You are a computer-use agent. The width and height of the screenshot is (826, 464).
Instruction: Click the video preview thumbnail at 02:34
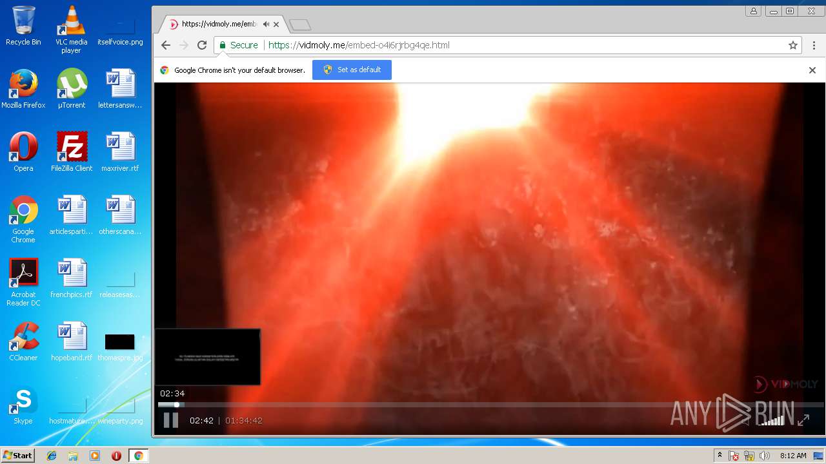[x=208, y=357]
